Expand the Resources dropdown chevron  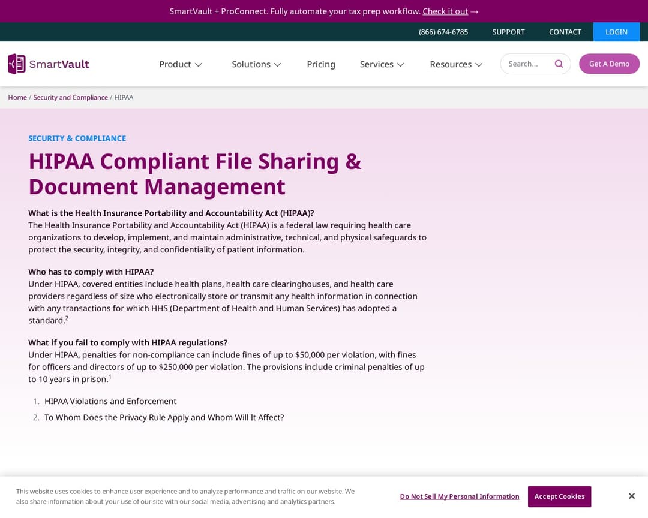pos(479,64)
